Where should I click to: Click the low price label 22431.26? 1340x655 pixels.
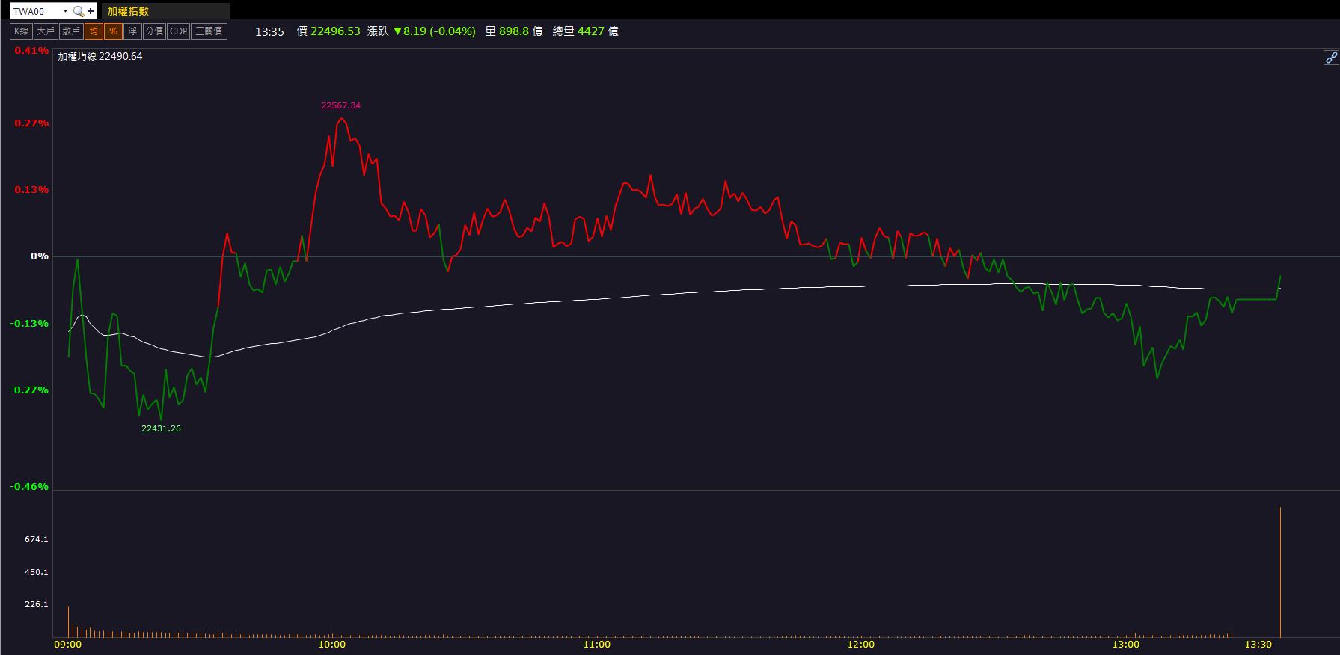click(161, 428)
